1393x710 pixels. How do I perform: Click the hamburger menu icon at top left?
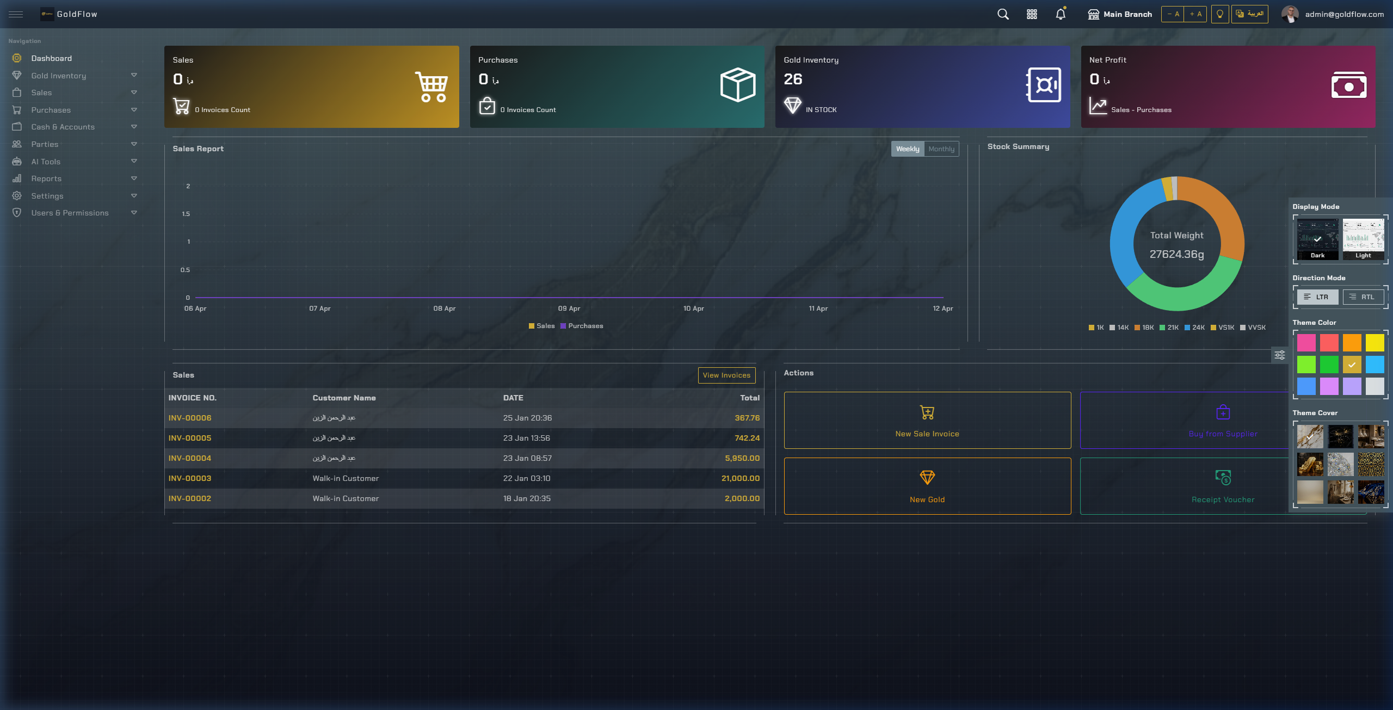(x=16, y=14)
